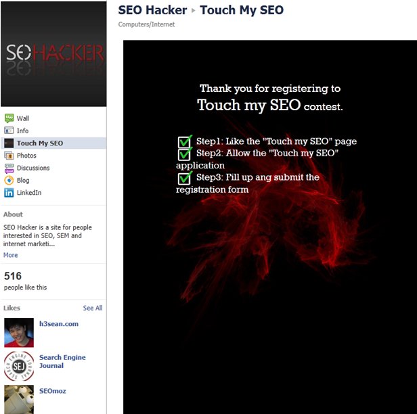Select the Touch My SEO sidebar icon
This screenshot has height=414, width=417.
(x=9, y=143)
